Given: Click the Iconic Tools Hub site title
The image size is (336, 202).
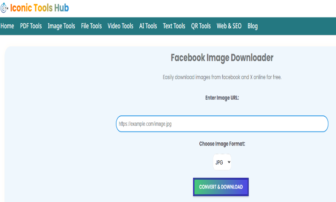Looking at the screenshot, I should [39, 8].
